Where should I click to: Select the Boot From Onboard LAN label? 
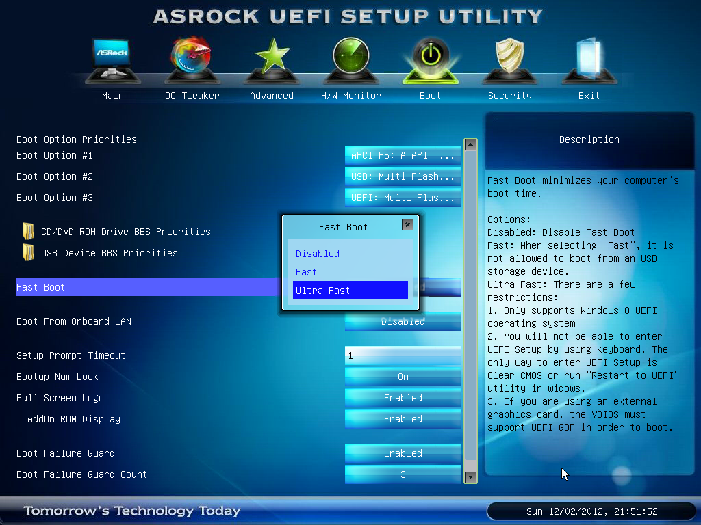(74, 321)
